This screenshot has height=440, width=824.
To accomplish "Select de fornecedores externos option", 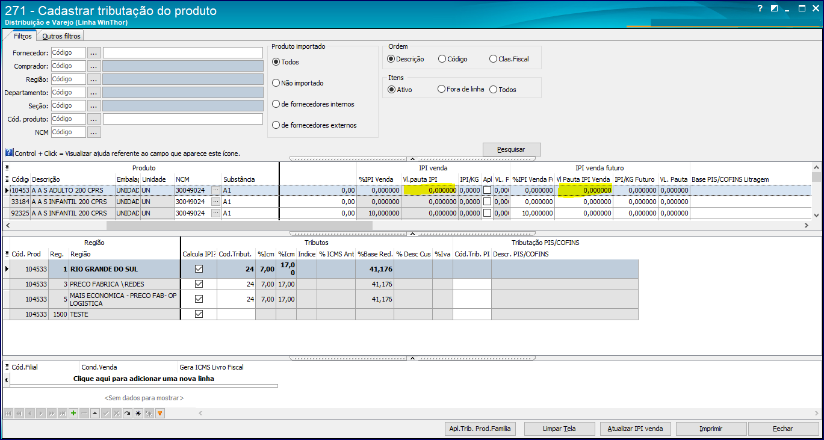I will pyautogui.click(x=314, y=125).
